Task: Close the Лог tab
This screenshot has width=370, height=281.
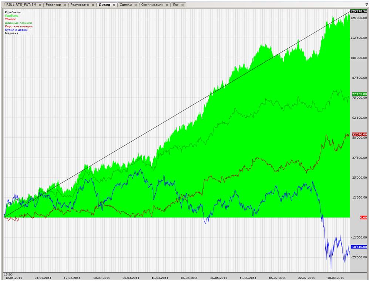Action: [x=182, y=5]
